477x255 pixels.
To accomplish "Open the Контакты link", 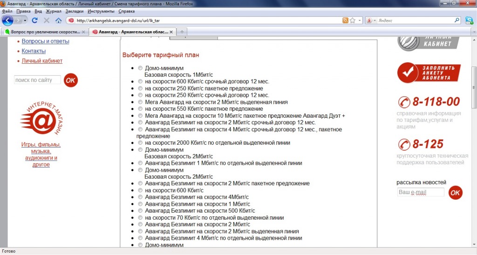I will coord(34,51).
